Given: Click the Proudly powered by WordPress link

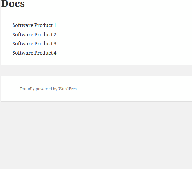Looking at the screenshot, I should pyautogui.click(x=49, y=89).
